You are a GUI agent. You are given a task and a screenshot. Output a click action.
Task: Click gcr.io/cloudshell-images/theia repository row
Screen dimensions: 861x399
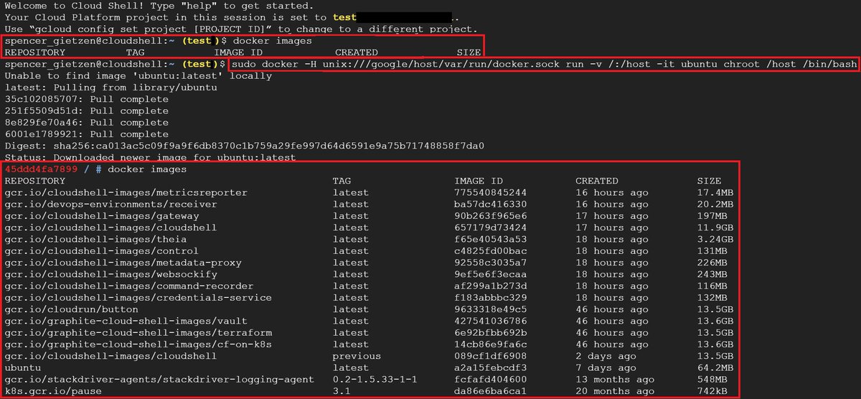point(95,239)
